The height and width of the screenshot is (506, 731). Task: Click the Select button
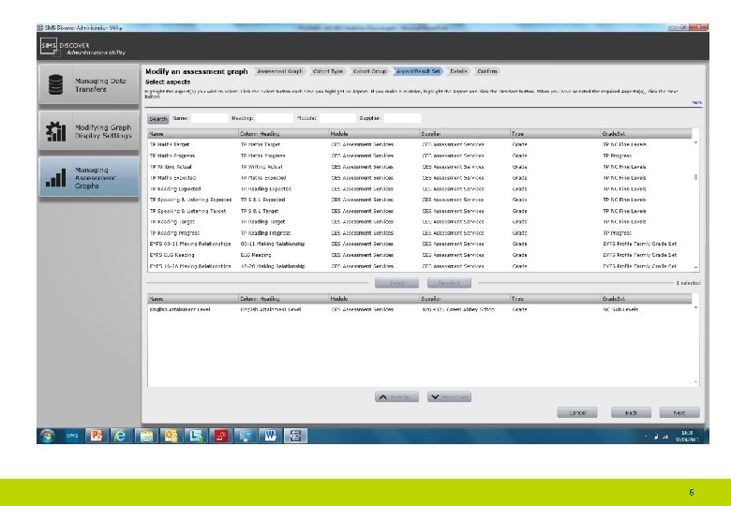[x=396, y=283]
